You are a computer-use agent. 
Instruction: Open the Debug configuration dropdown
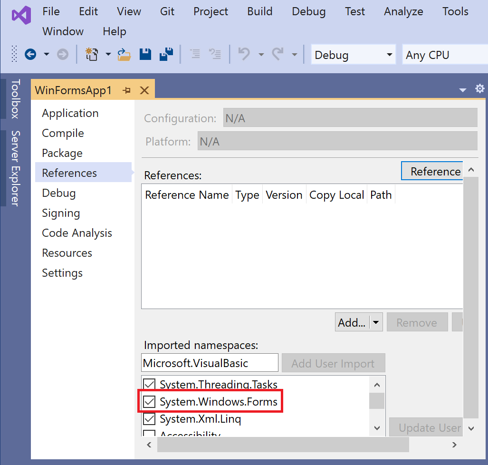(x=353, y=55)
